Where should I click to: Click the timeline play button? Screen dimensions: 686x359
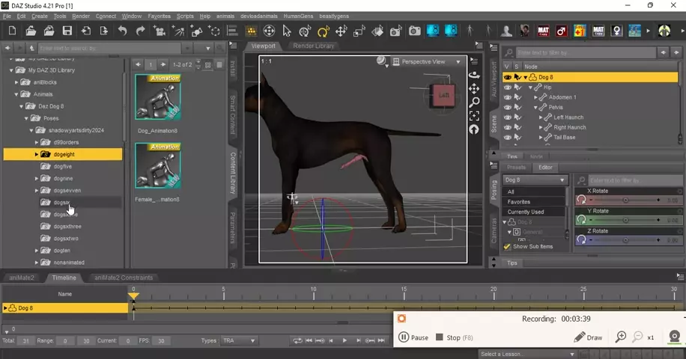pos(344,340)
